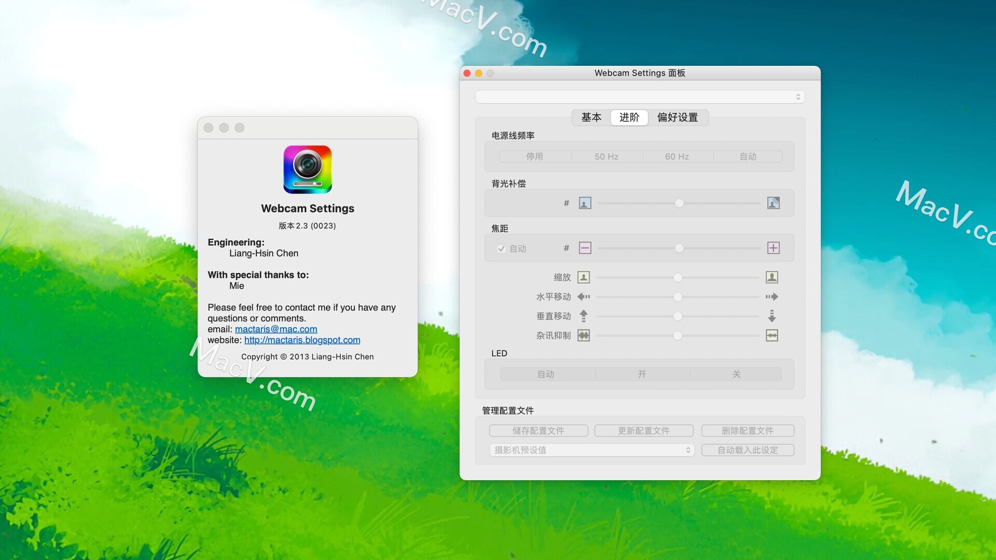
Task: Click the Copyright 2013 Liang-Hsin Chen text
Action: (x=308, y=357)
